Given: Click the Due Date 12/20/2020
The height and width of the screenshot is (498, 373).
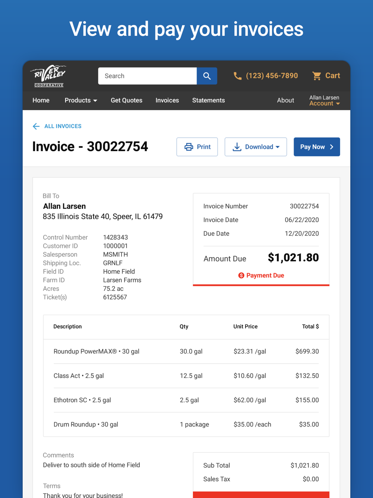Looking at the screenshot, I should coord(302,234).
